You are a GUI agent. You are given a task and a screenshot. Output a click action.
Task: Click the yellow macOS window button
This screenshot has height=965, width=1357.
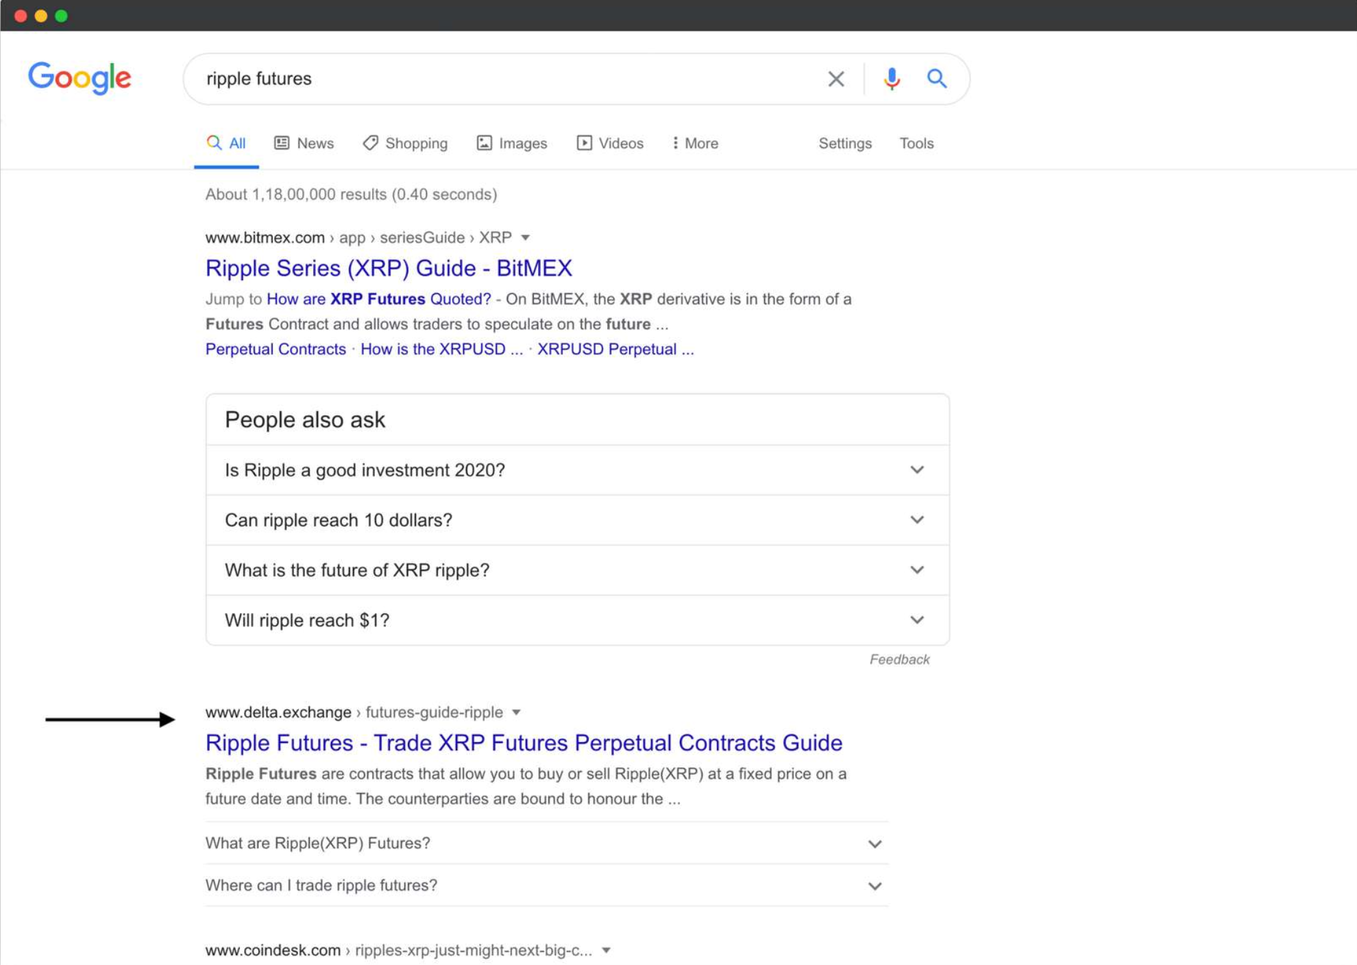pos(41,16)
